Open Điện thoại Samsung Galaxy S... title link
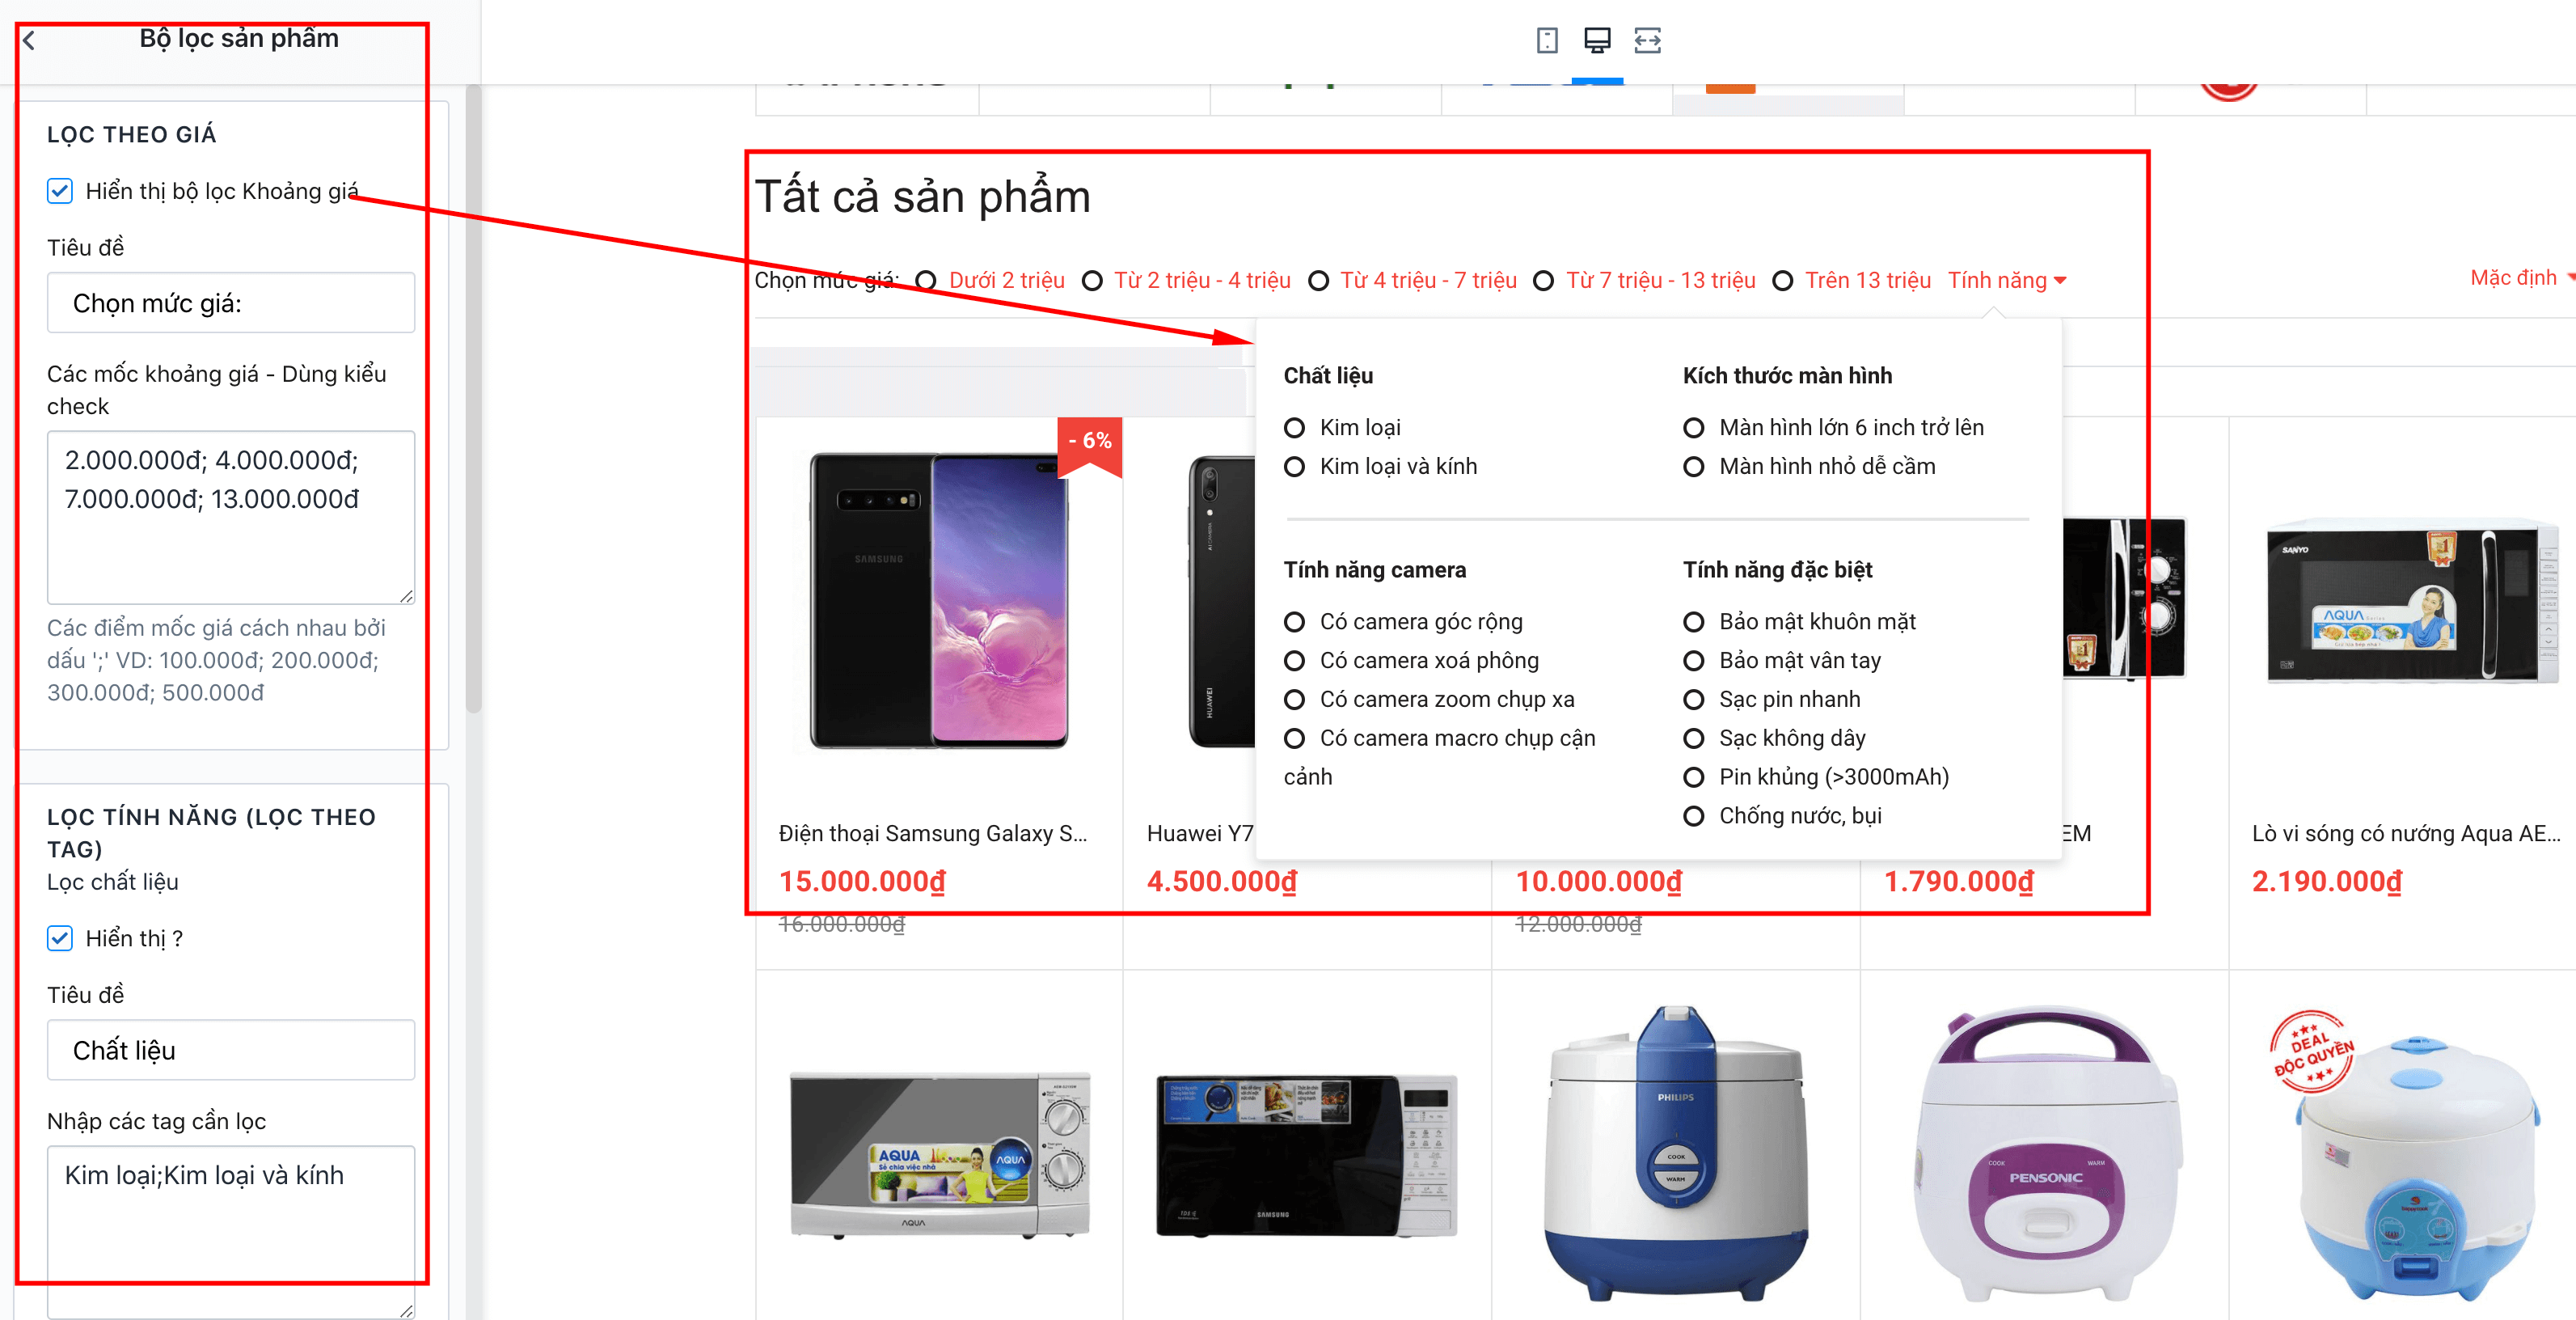This screenshot has height=1320, width=2576. coord(932,834)
